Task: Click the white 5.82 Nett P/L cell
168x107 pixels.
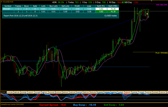Action: click(101, 9)
